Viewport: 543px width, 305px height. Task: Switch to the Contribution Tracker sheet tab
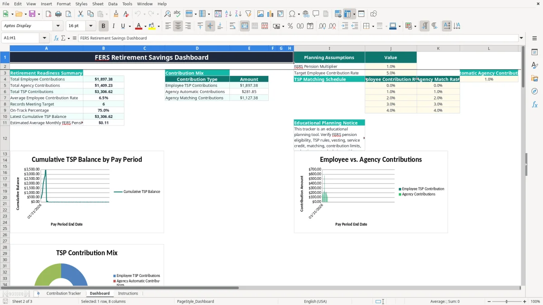tap(64, 293)
